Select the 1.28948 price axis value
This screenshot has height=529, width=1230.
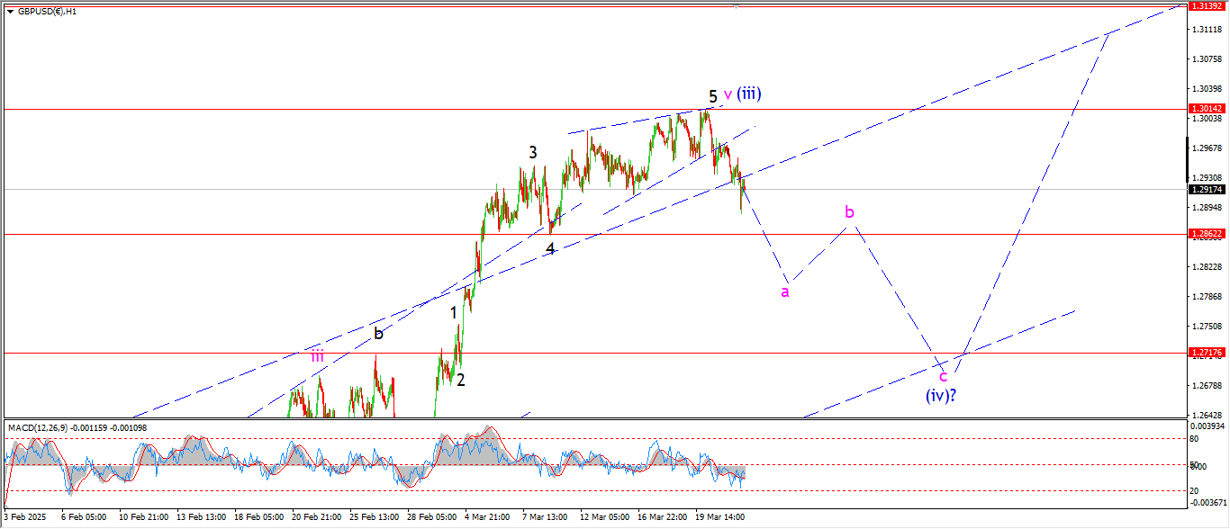click(1205, 208)
